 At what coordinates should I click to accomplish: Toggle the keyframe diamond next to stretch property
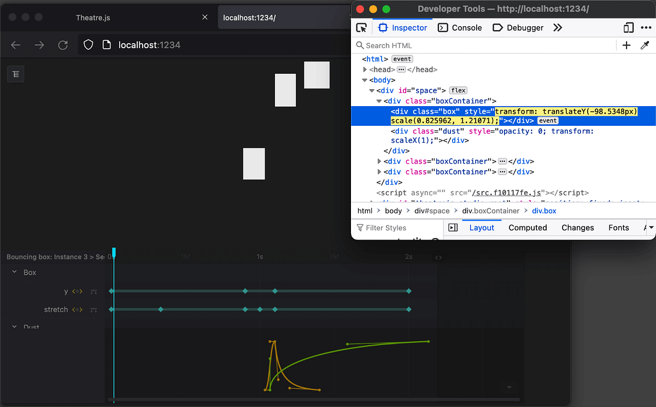pyautogui.click(x=77, y=309)
